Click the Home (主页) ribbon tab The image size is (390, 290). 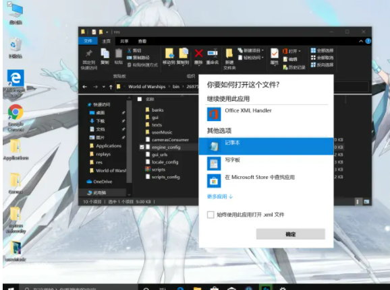point(106,41)
